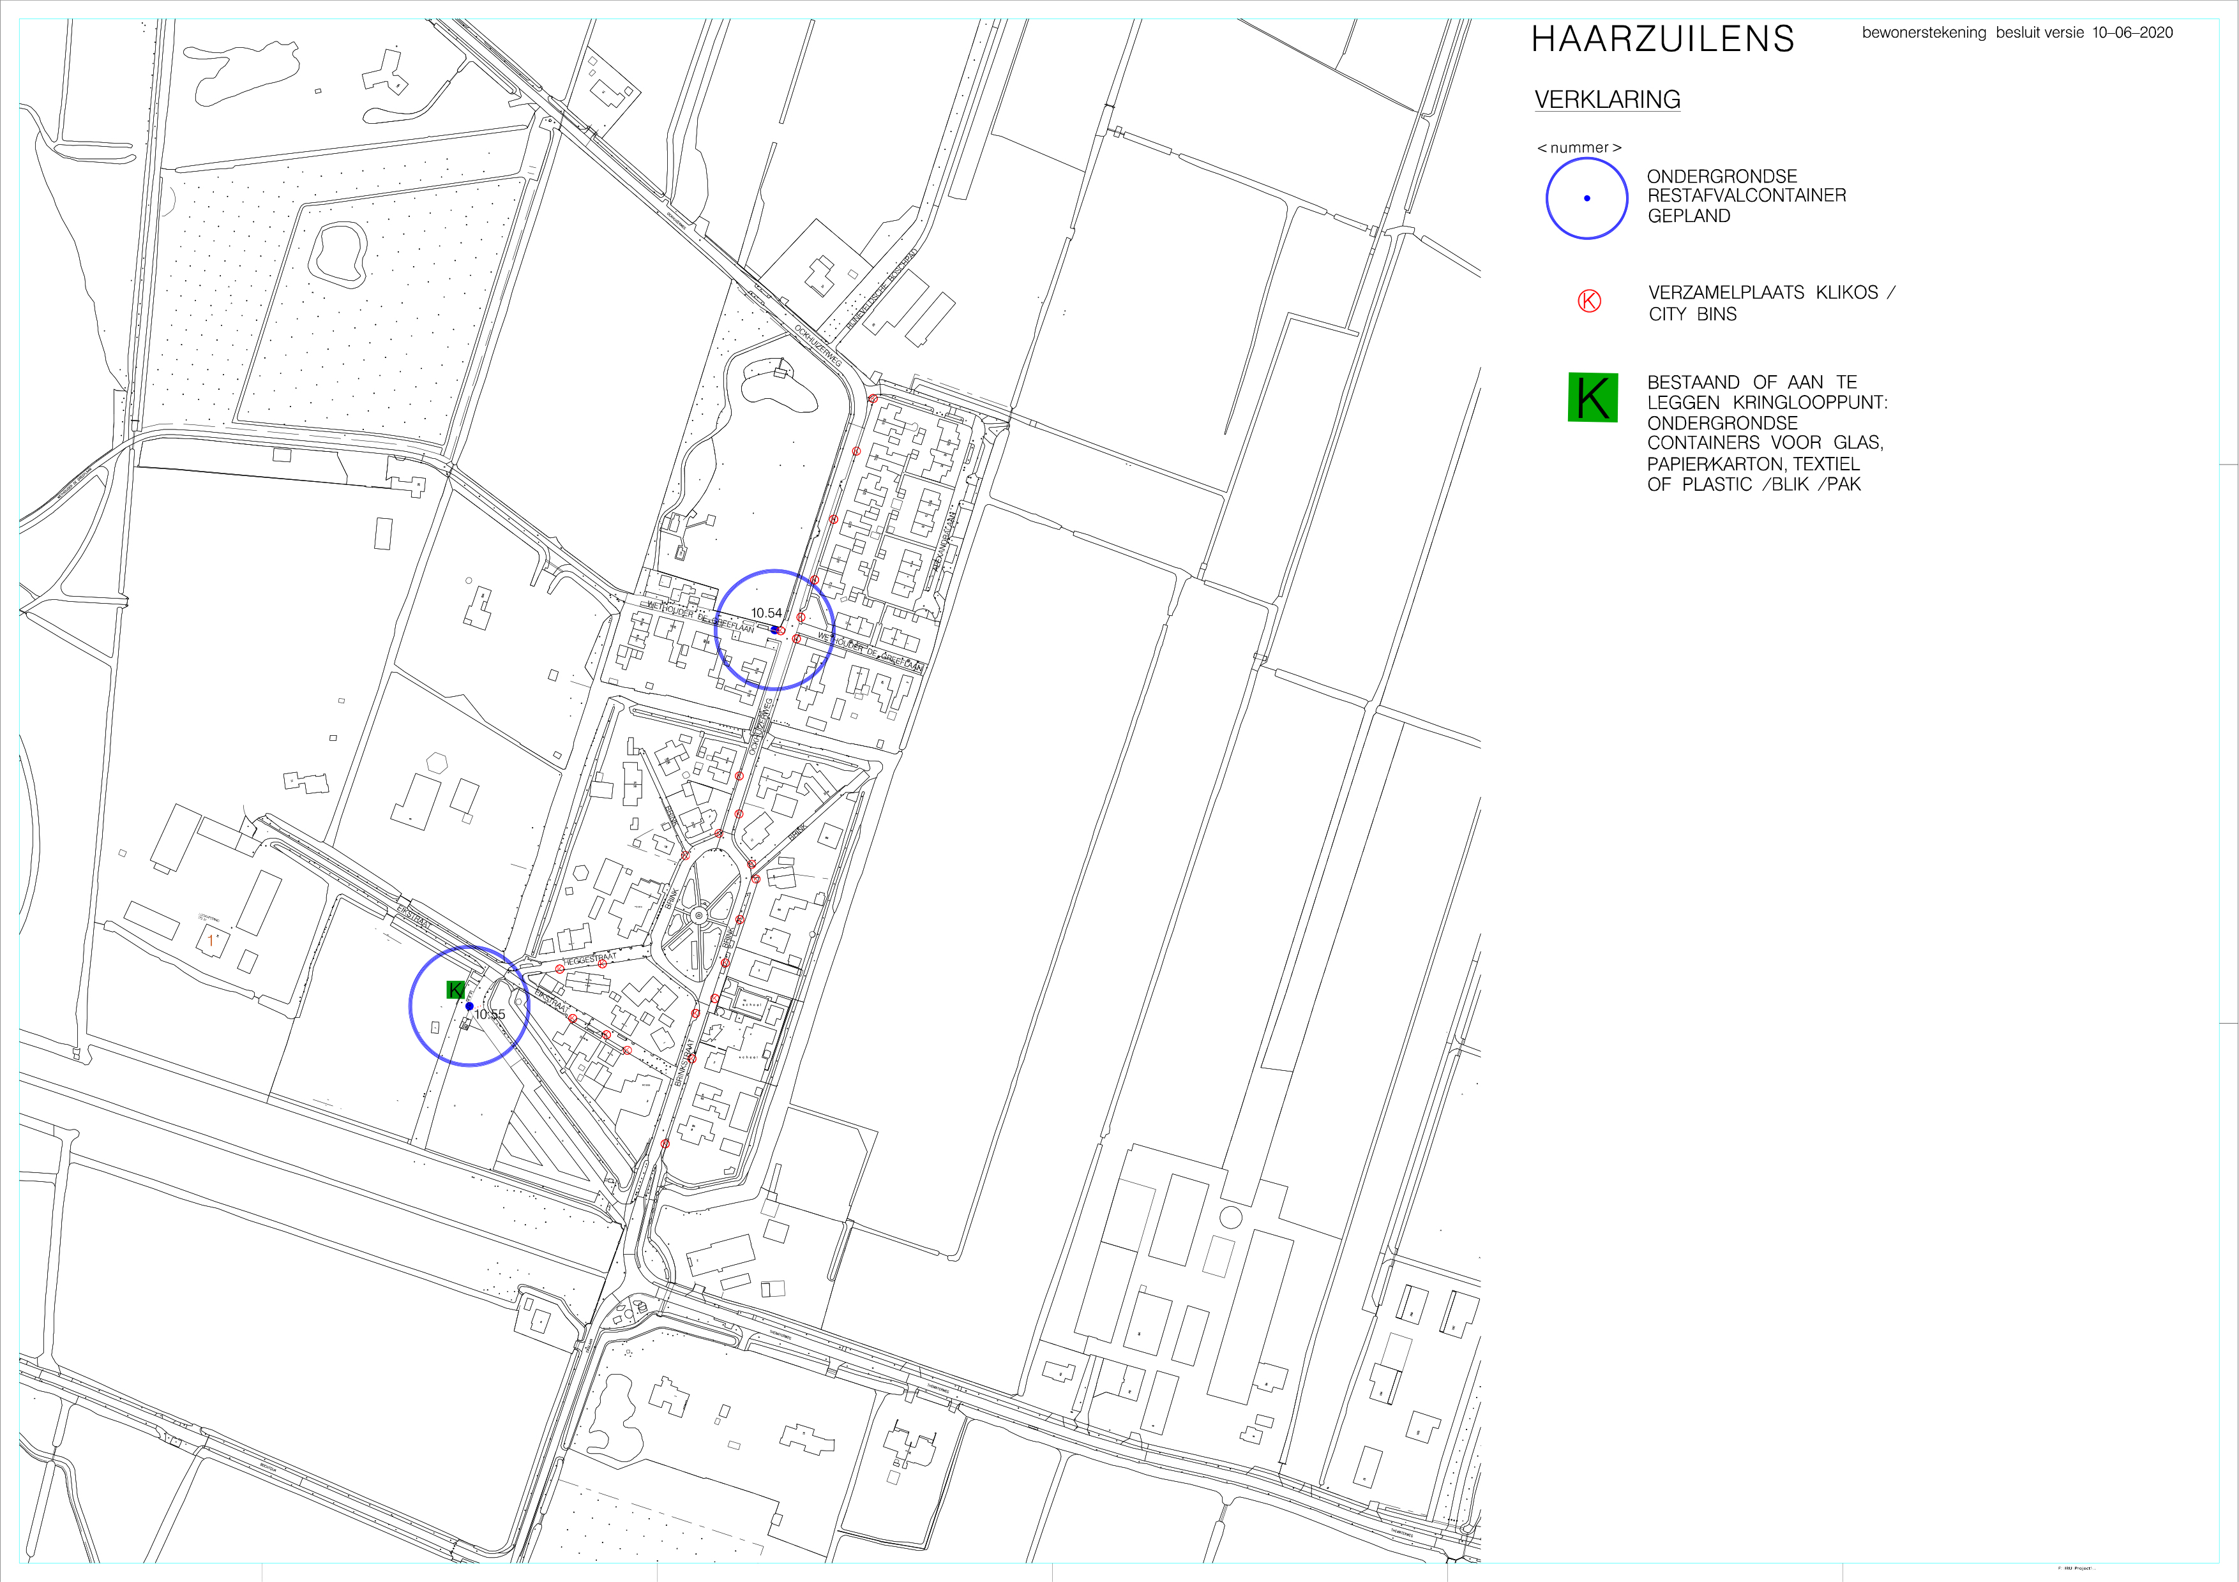The height and width of the screenshot is (1582, 2239).
Task: Click the underlined VERKLARING legend heading
Action: tap(1607, 100)
